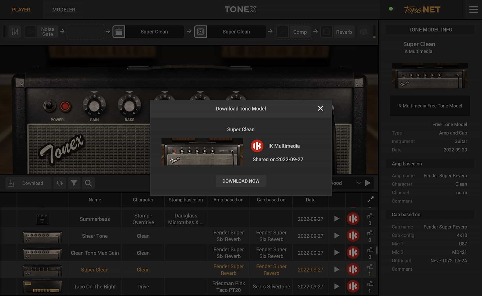This screenshot has height=296, width=482.
Task: Like Clean Tone Max Gain with thumbs-up
Action: click(370, 250)
